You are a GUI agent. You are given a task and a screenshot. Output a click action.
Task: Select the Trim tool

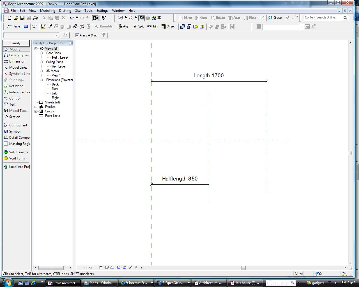pyautogui.click(x=153, y=26)
